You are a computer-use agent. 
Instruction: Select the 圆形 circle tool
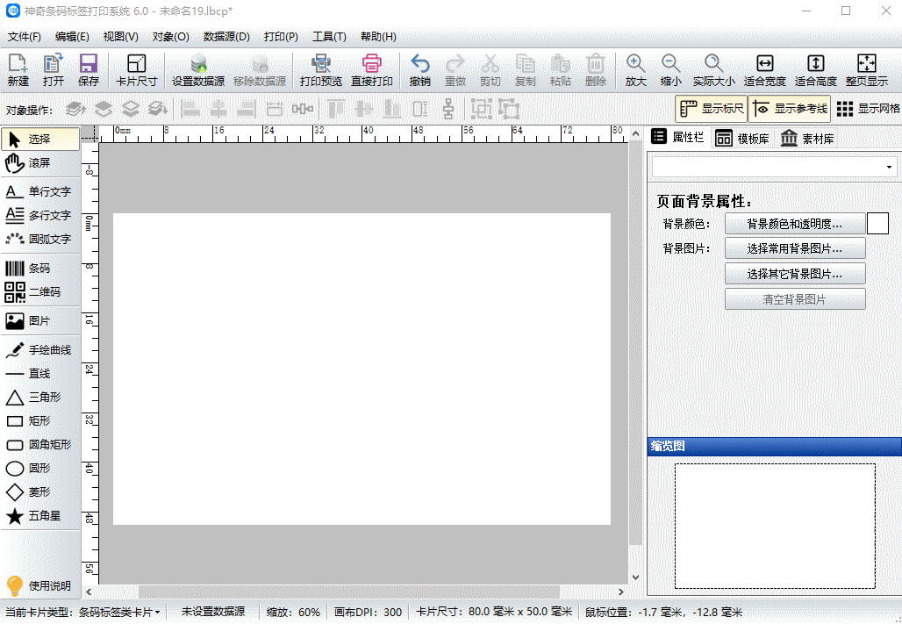pos(40,468)
